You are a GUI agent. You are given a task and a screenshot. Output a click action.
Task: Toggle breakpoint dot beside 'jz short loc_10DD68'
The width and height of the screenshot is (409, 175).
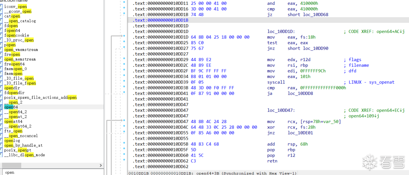click(124, 14)
